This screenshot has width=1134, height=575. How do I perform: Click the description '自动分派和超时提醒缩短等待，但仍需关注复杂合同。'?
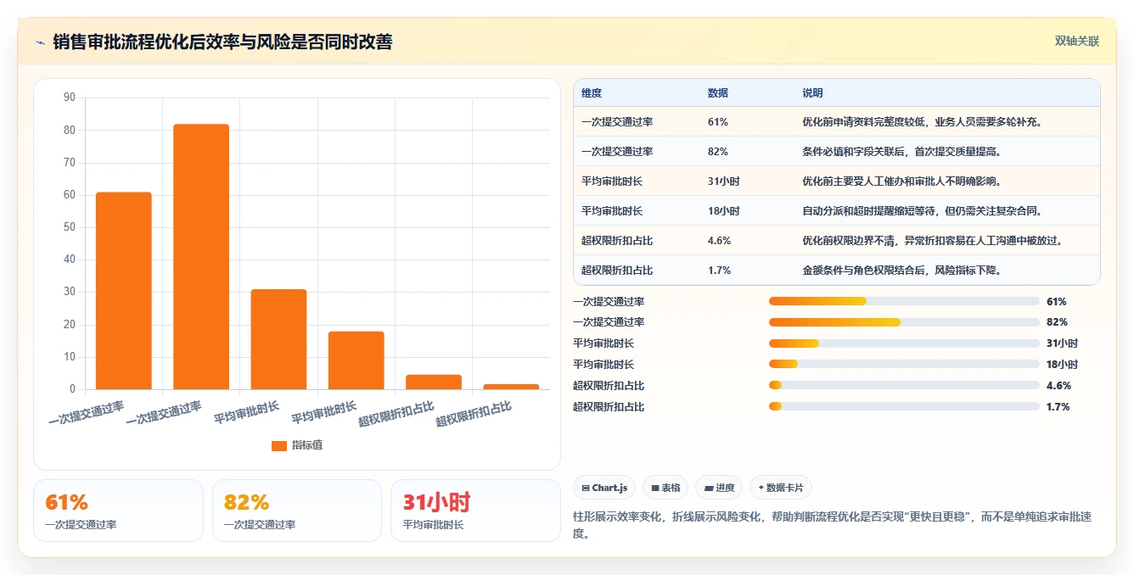click(x=922, y=211)
